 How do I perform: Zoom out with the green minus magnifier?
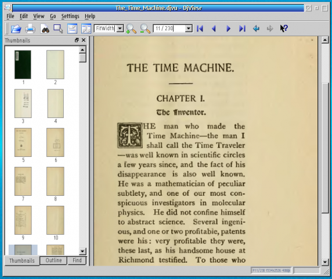[x=145, y=28]
